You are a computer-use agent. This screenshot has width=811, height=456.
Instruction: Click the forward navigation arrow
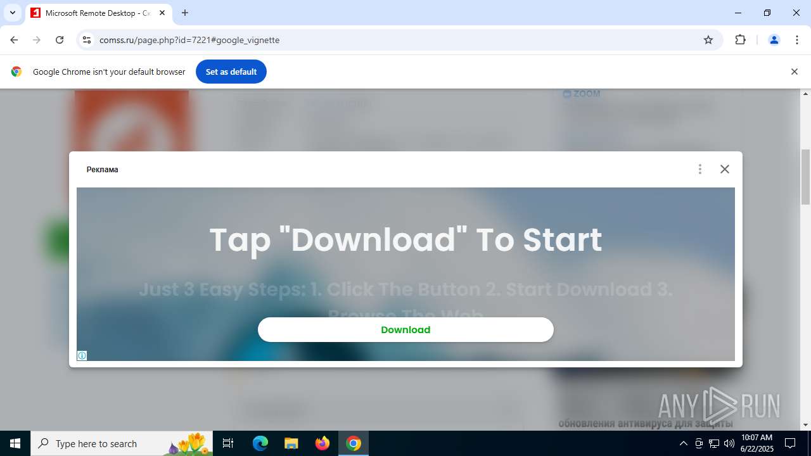[37, 40]
